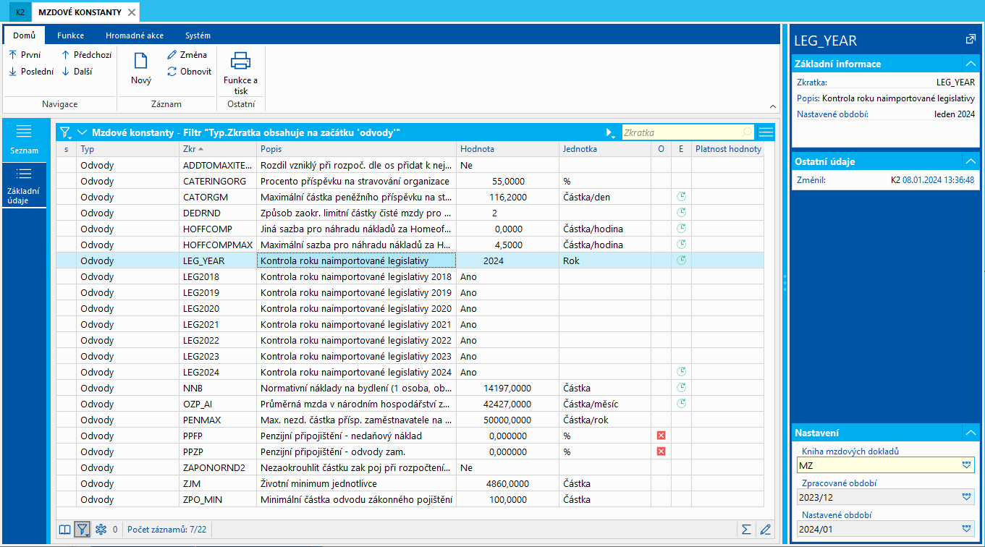The width and height of the screenshot is (985, 547).
Task: Click red X flag in PPFP row
Action: (661, 436)
